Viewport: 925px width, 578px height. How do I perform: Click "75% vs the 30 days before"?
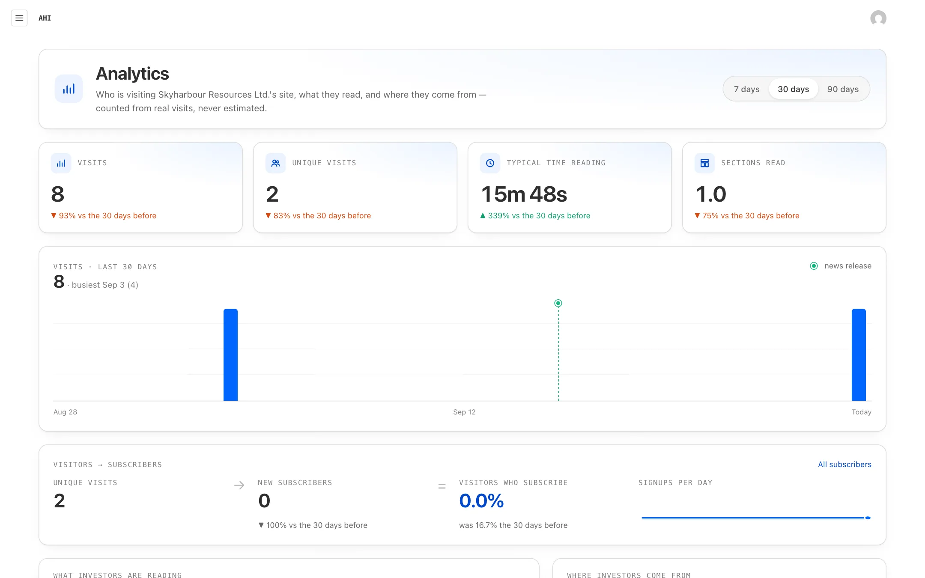click(747, 216)
